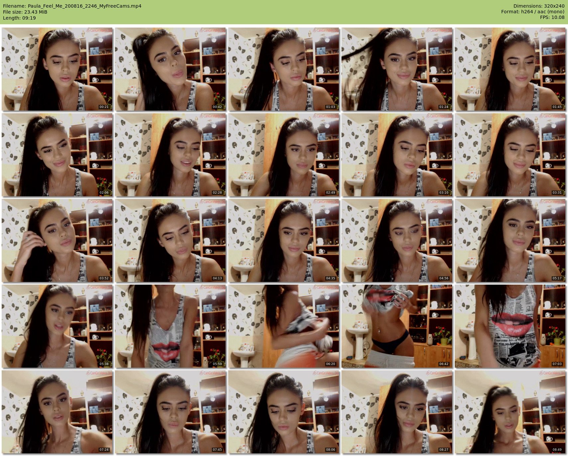Click the 01:24 frame thumbnail
The width and height of the screenshot is (568, 456).
[397, 69]
